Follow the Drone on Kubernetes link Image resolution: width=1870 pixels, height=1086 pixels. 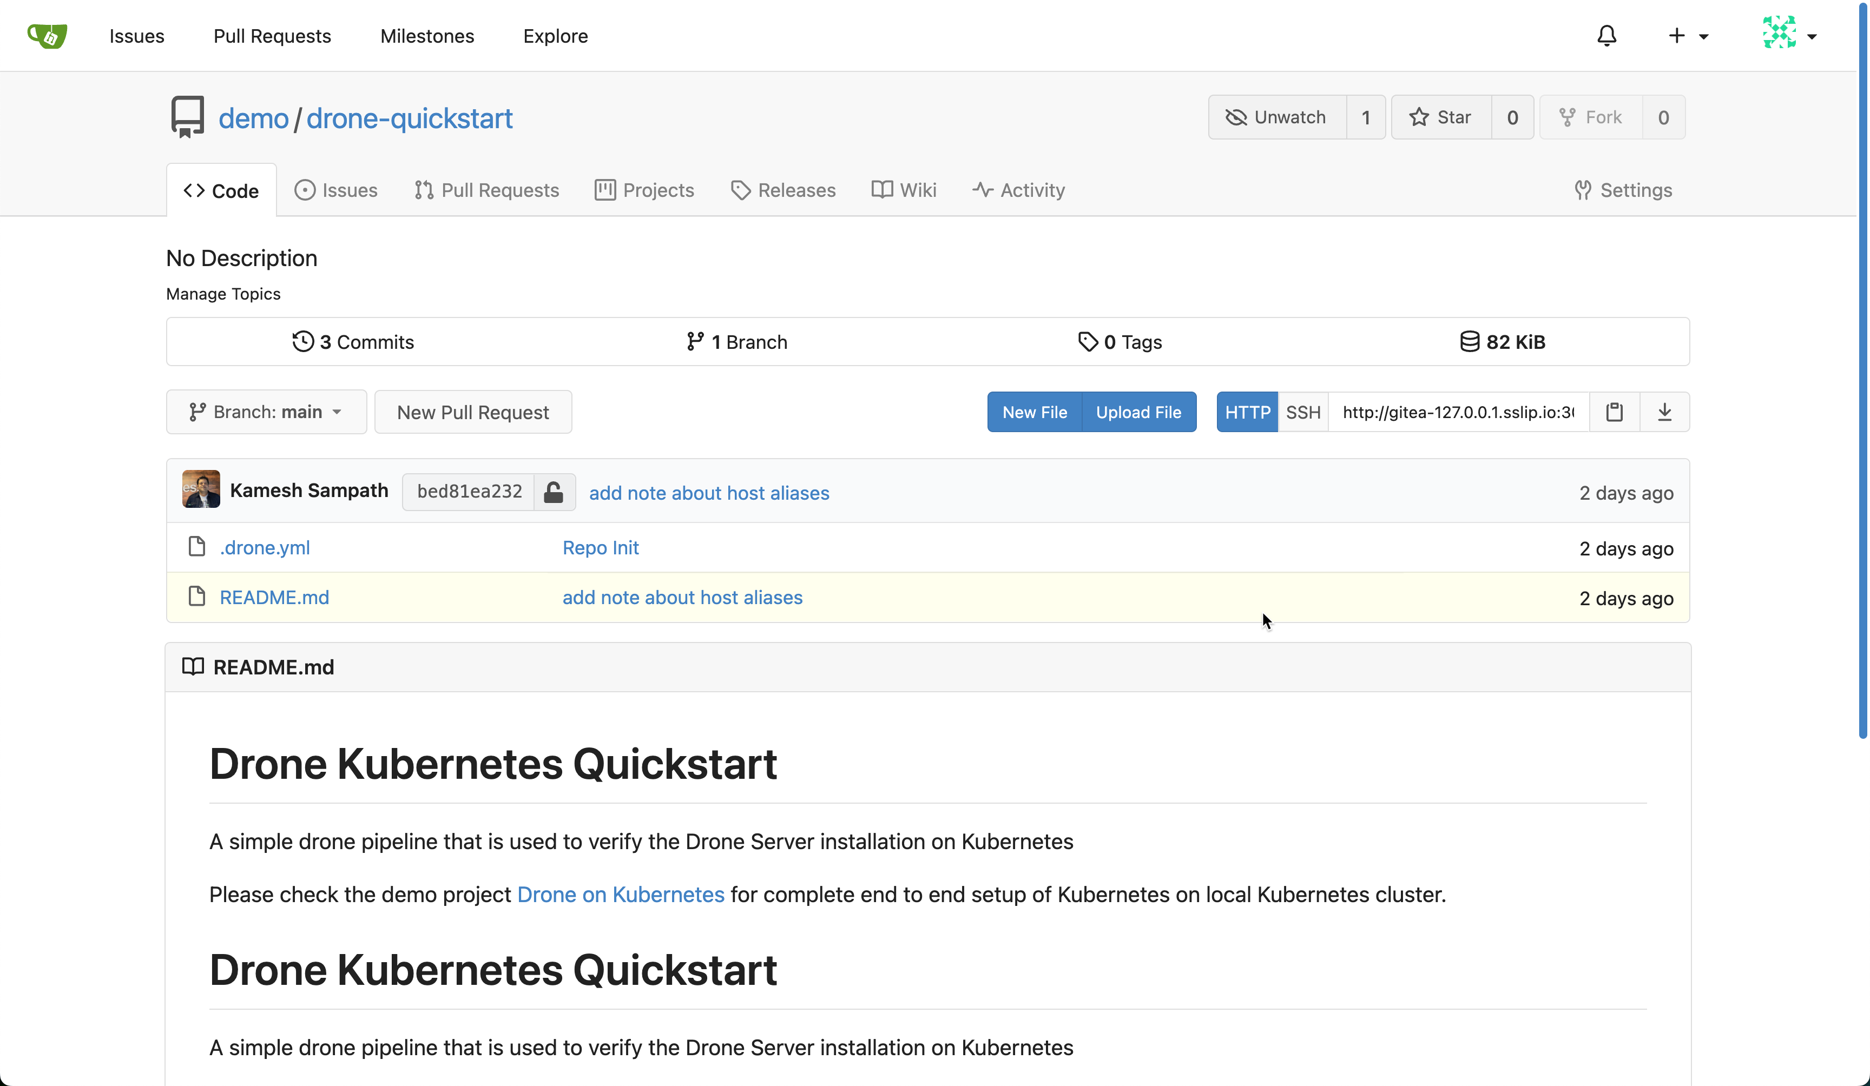pyautogui.click(x=621, y=894)
